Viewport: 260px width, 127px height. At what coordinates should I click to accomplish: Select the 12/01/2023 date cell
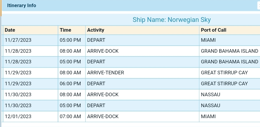[x=18, y=116]
